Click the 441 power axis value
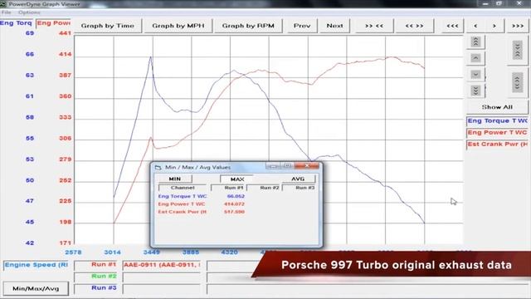The image size is (531, 299). point(65,33)
